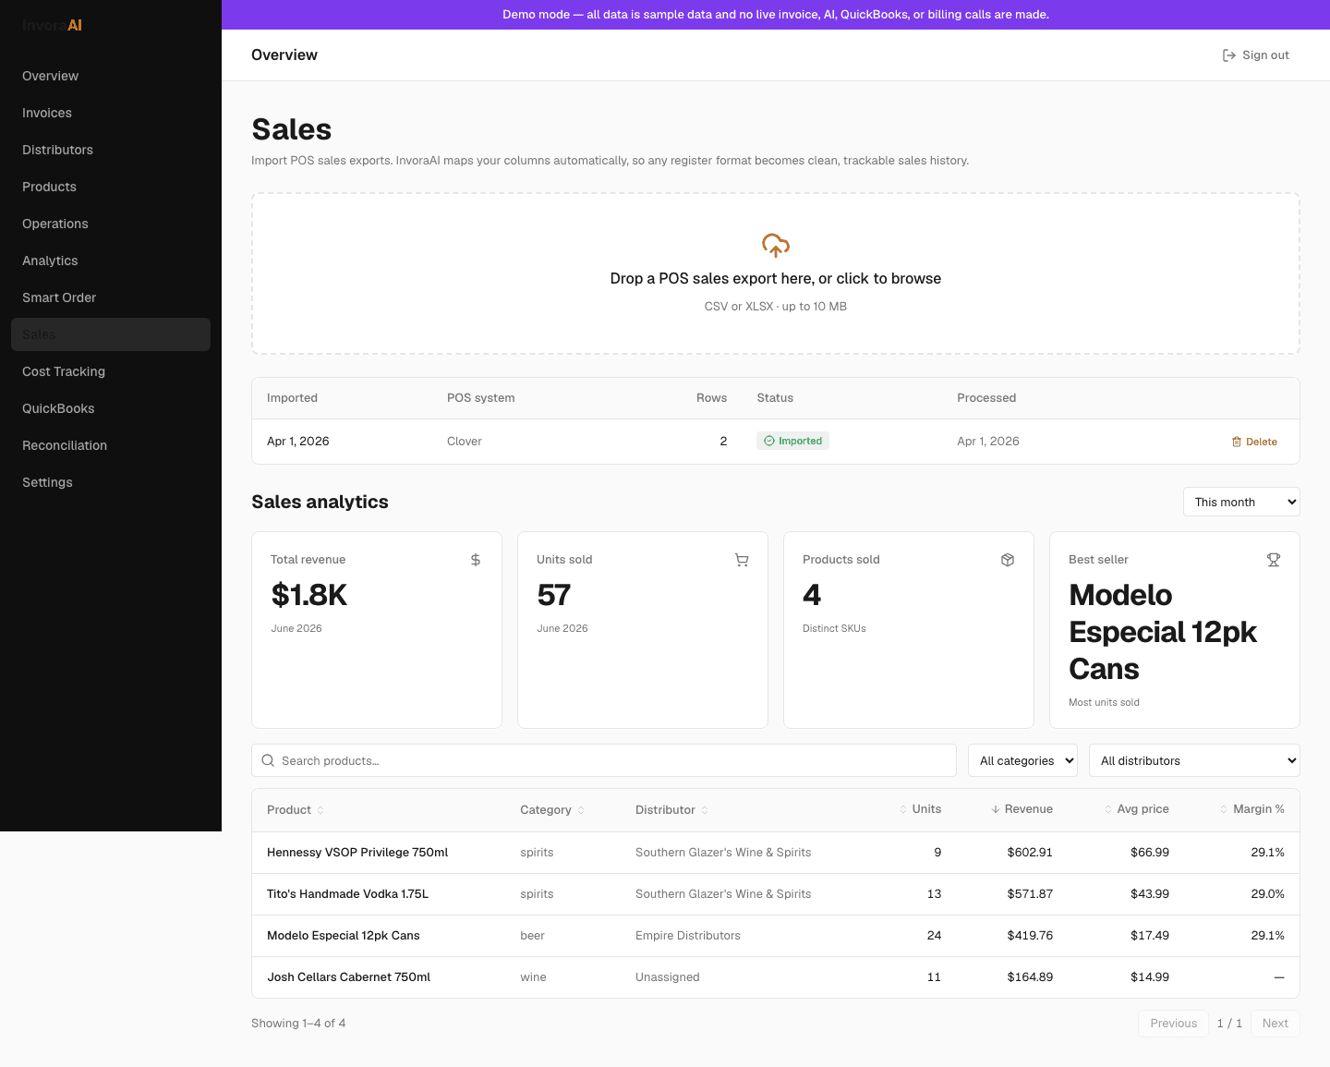Screen dimensions: 1330x1067
Task: Click the $419.76 revenue cell
Action: tap(1030, 936)
